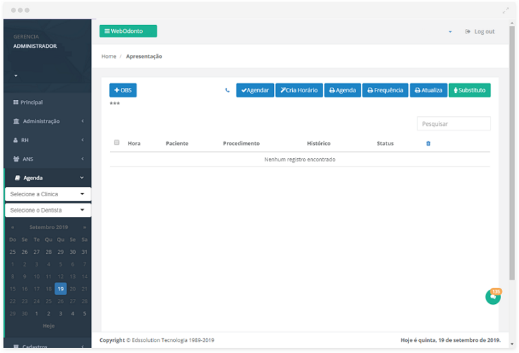Expand the Administração menu

(48, 121)
